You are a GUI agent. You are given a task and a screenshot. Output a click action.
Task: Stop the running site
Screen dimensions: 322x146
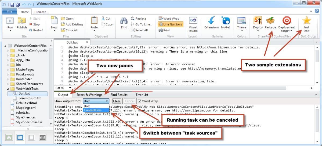click(34, 24)
